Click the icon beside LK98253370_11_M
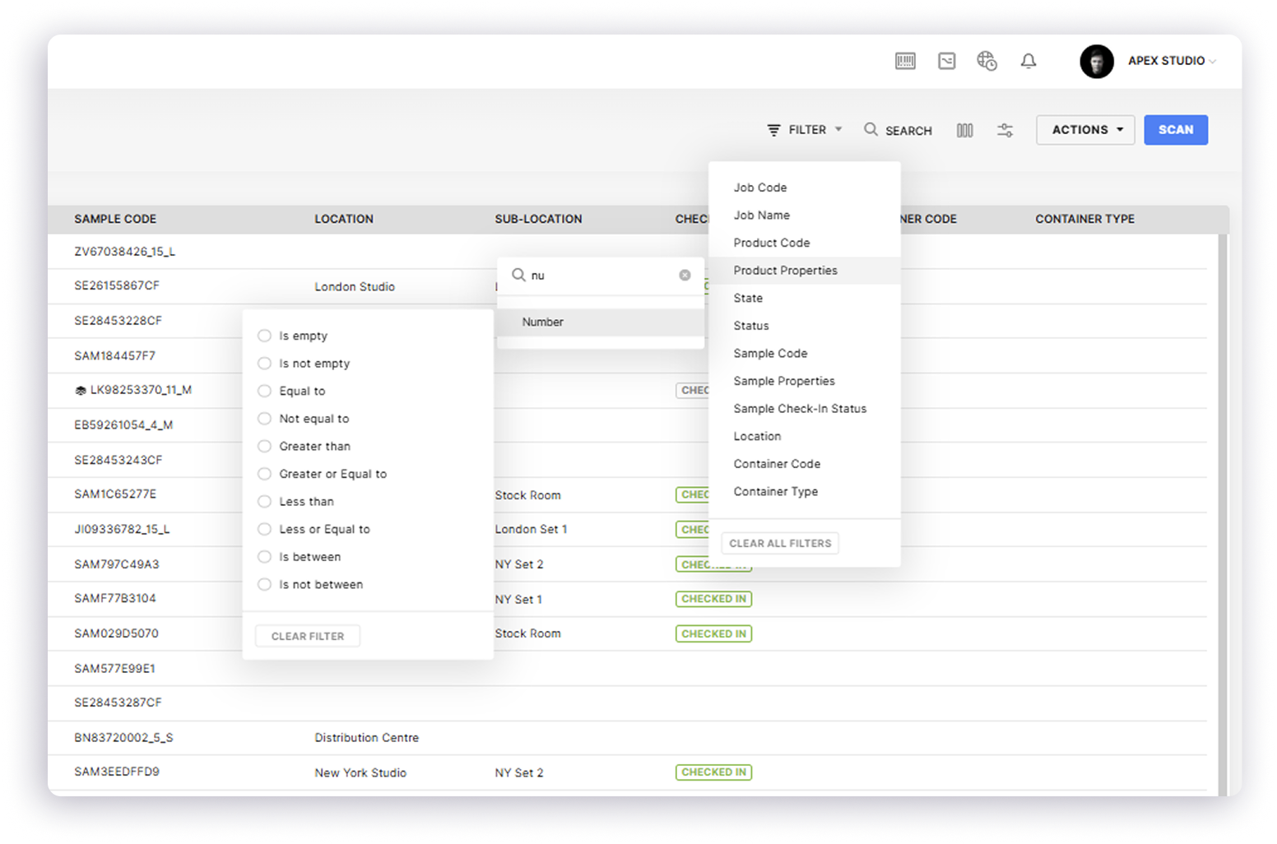Screen dimensions: 1277x844 pyautogui.click(x=81, y=391)
